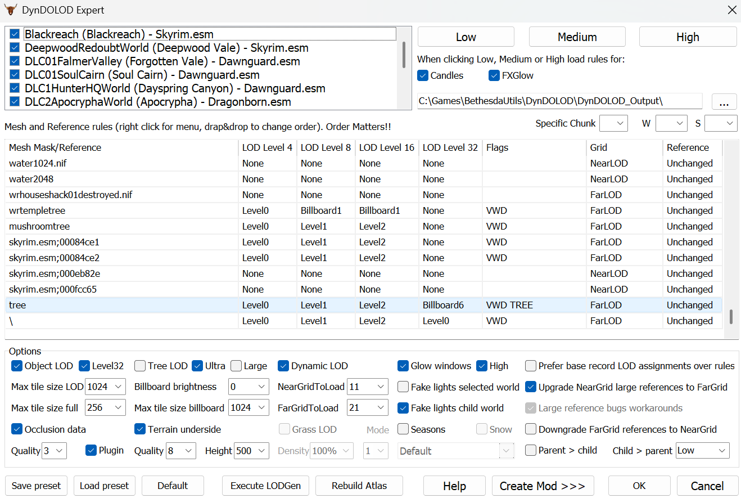Click the LOD Level 16 column header
Viewport: 741px width, 498px height.
coord(386,147)
